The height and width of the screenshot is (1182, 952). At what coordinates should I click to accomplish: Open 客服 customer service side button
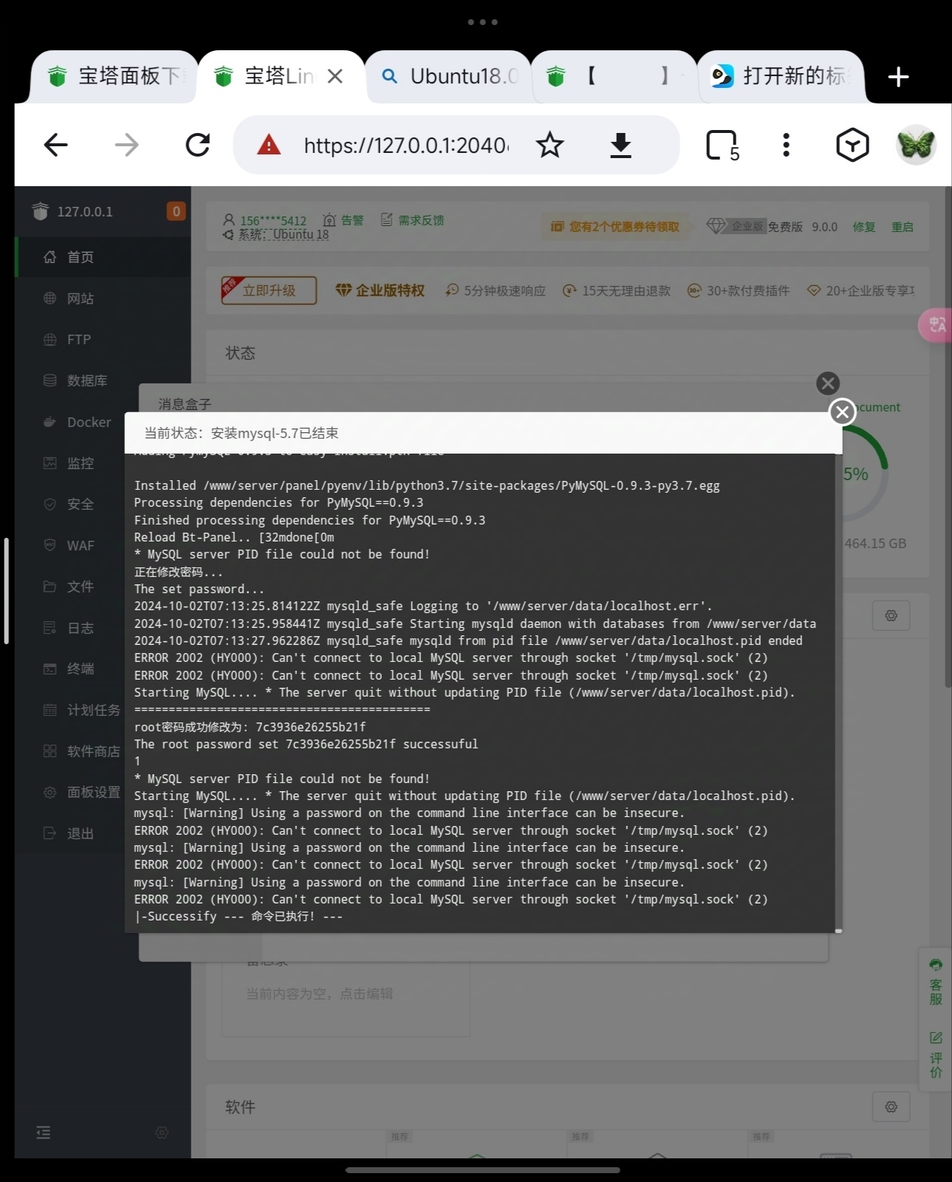[936, 983]
